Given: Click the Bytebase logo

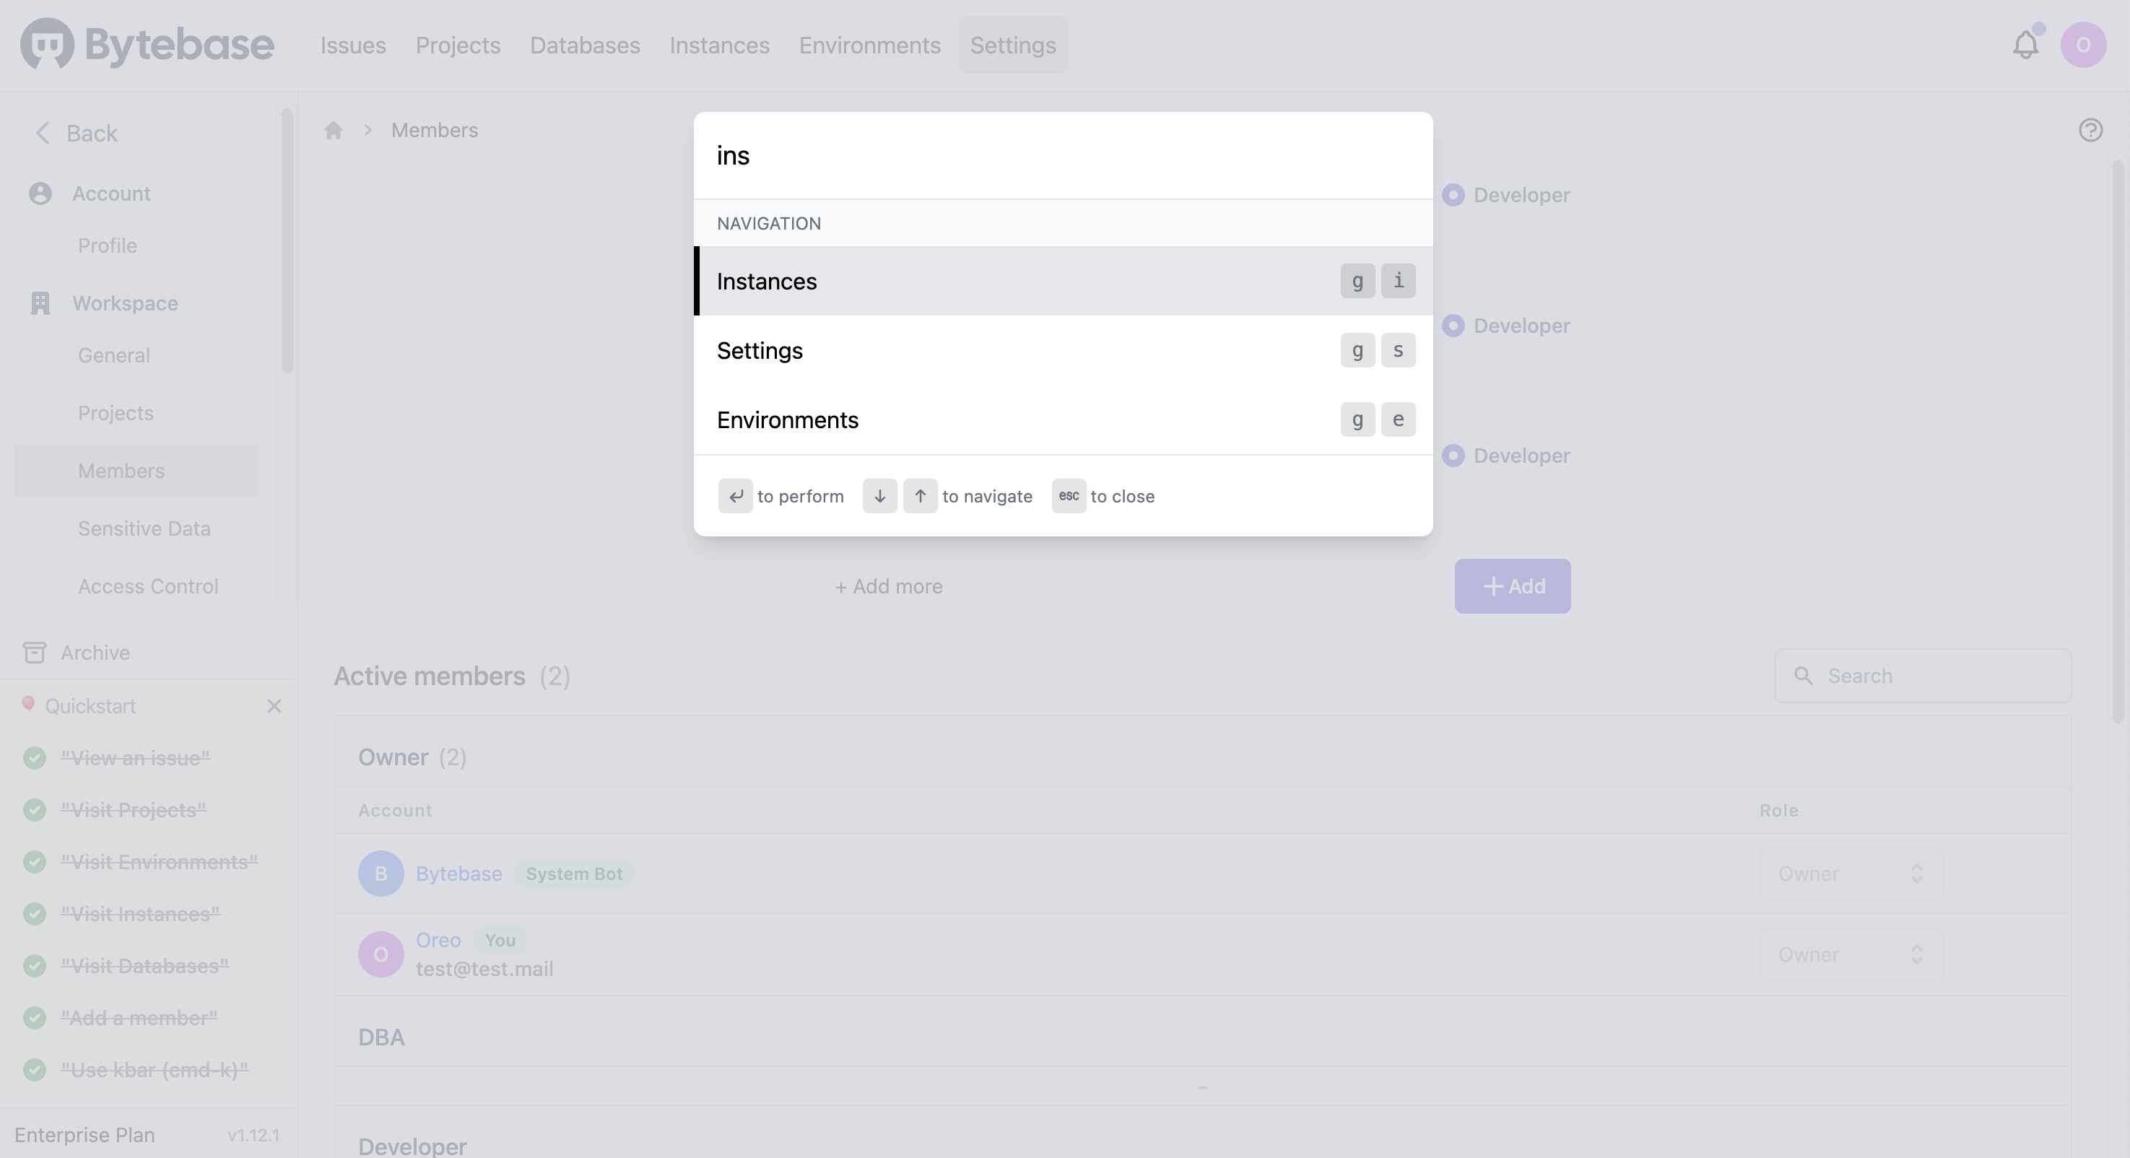Looking at the screenshot, I should point(147,45).
